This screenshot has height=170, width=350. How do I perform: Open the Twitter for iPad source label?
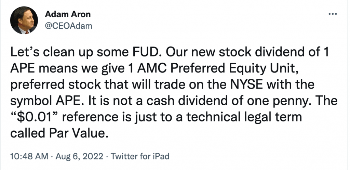pyautogui.click(x=140, y=156)
